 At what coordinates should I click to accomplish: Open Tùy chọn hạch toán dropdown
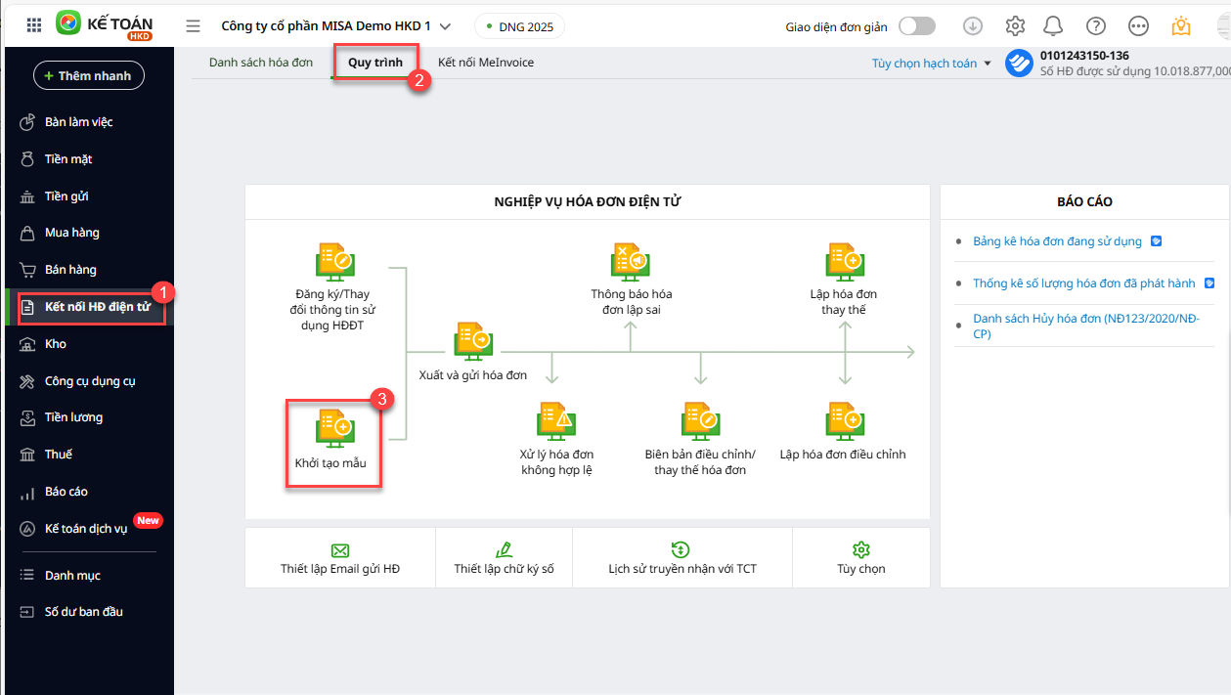click(931, 64)
